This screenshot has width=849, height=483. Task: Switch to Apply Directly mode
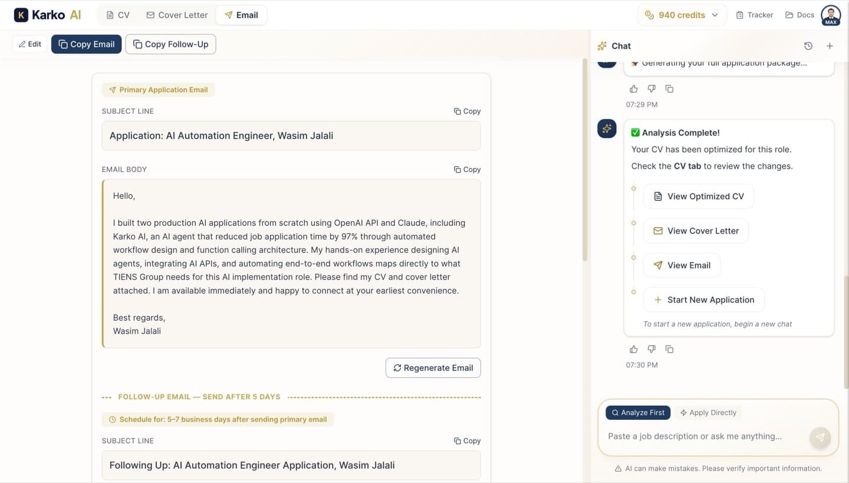(x=708, y=412)
